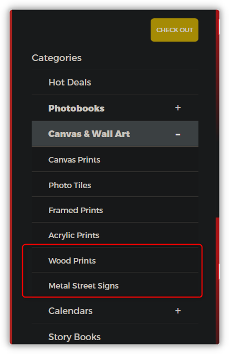Open Metal Street Signs
The image size is (229, 354).
tap(83, 286)
